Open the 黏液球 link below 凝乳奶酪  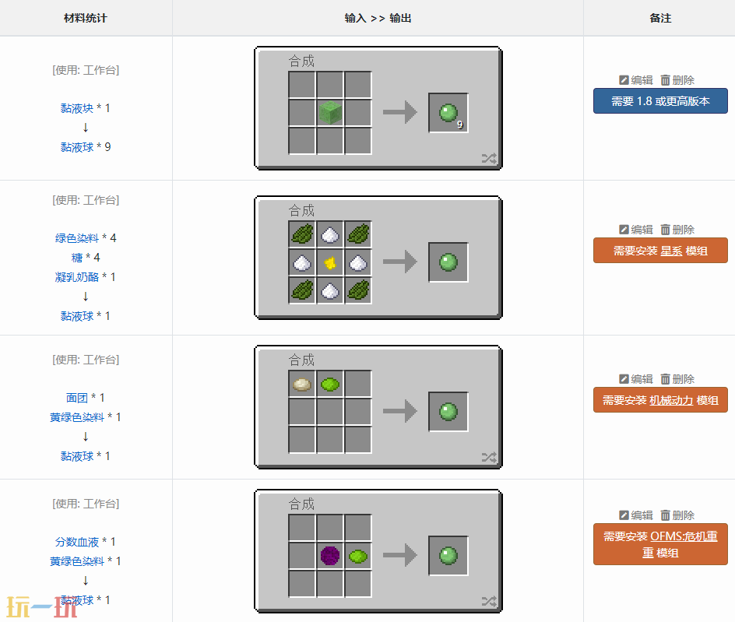[77, 316]
